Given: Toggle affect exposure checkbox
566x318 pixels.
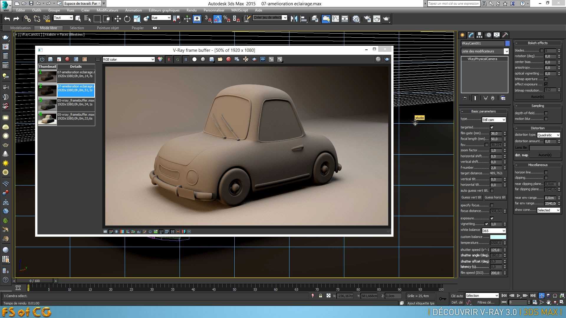Looking at the screenshot, I should coord(546,85).
